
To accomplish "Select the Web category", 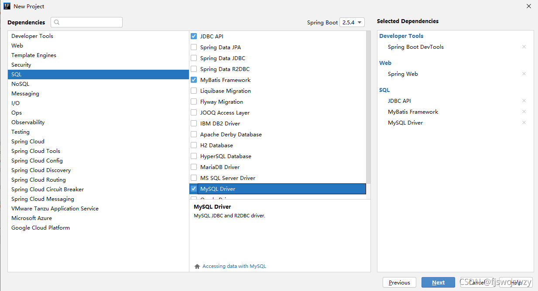I will point(98,45).
